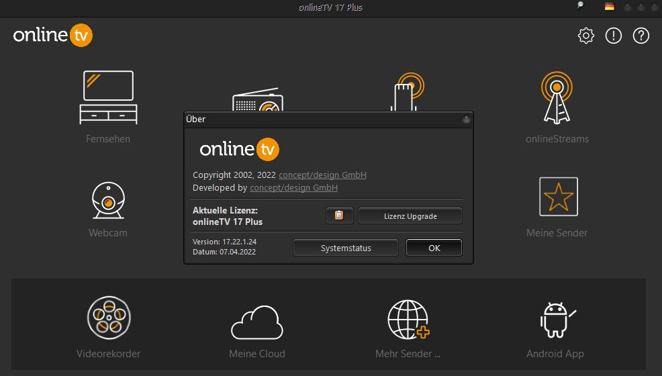Open Meine Cloud icon
662x376 pixels.
pos(257,322)
